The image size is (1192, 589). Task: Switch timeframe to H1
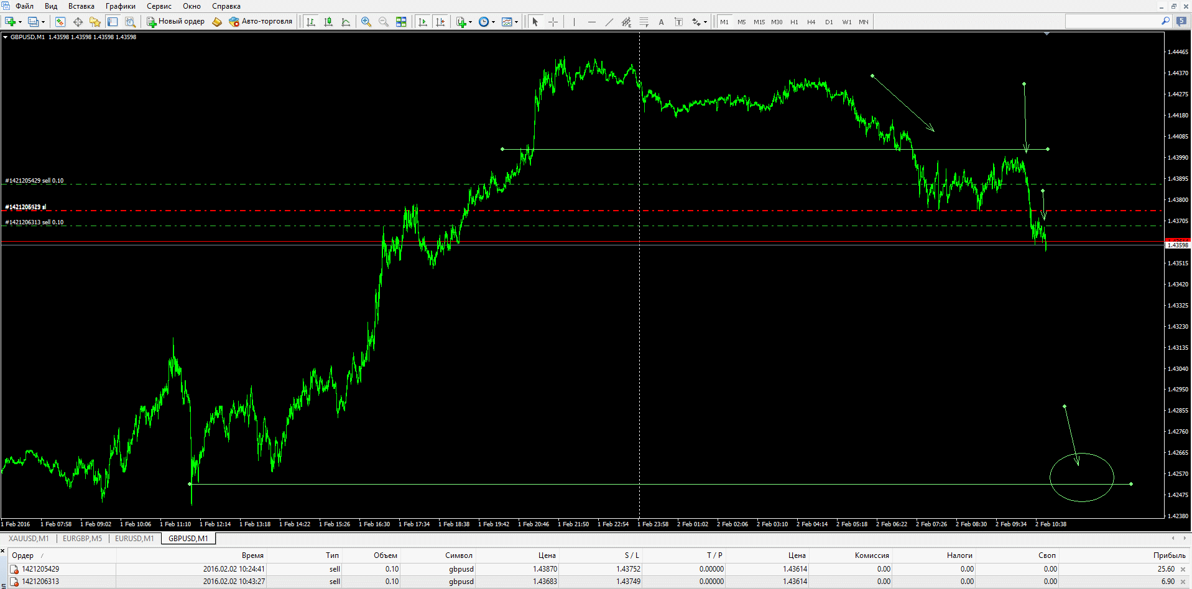pos(794,22)
